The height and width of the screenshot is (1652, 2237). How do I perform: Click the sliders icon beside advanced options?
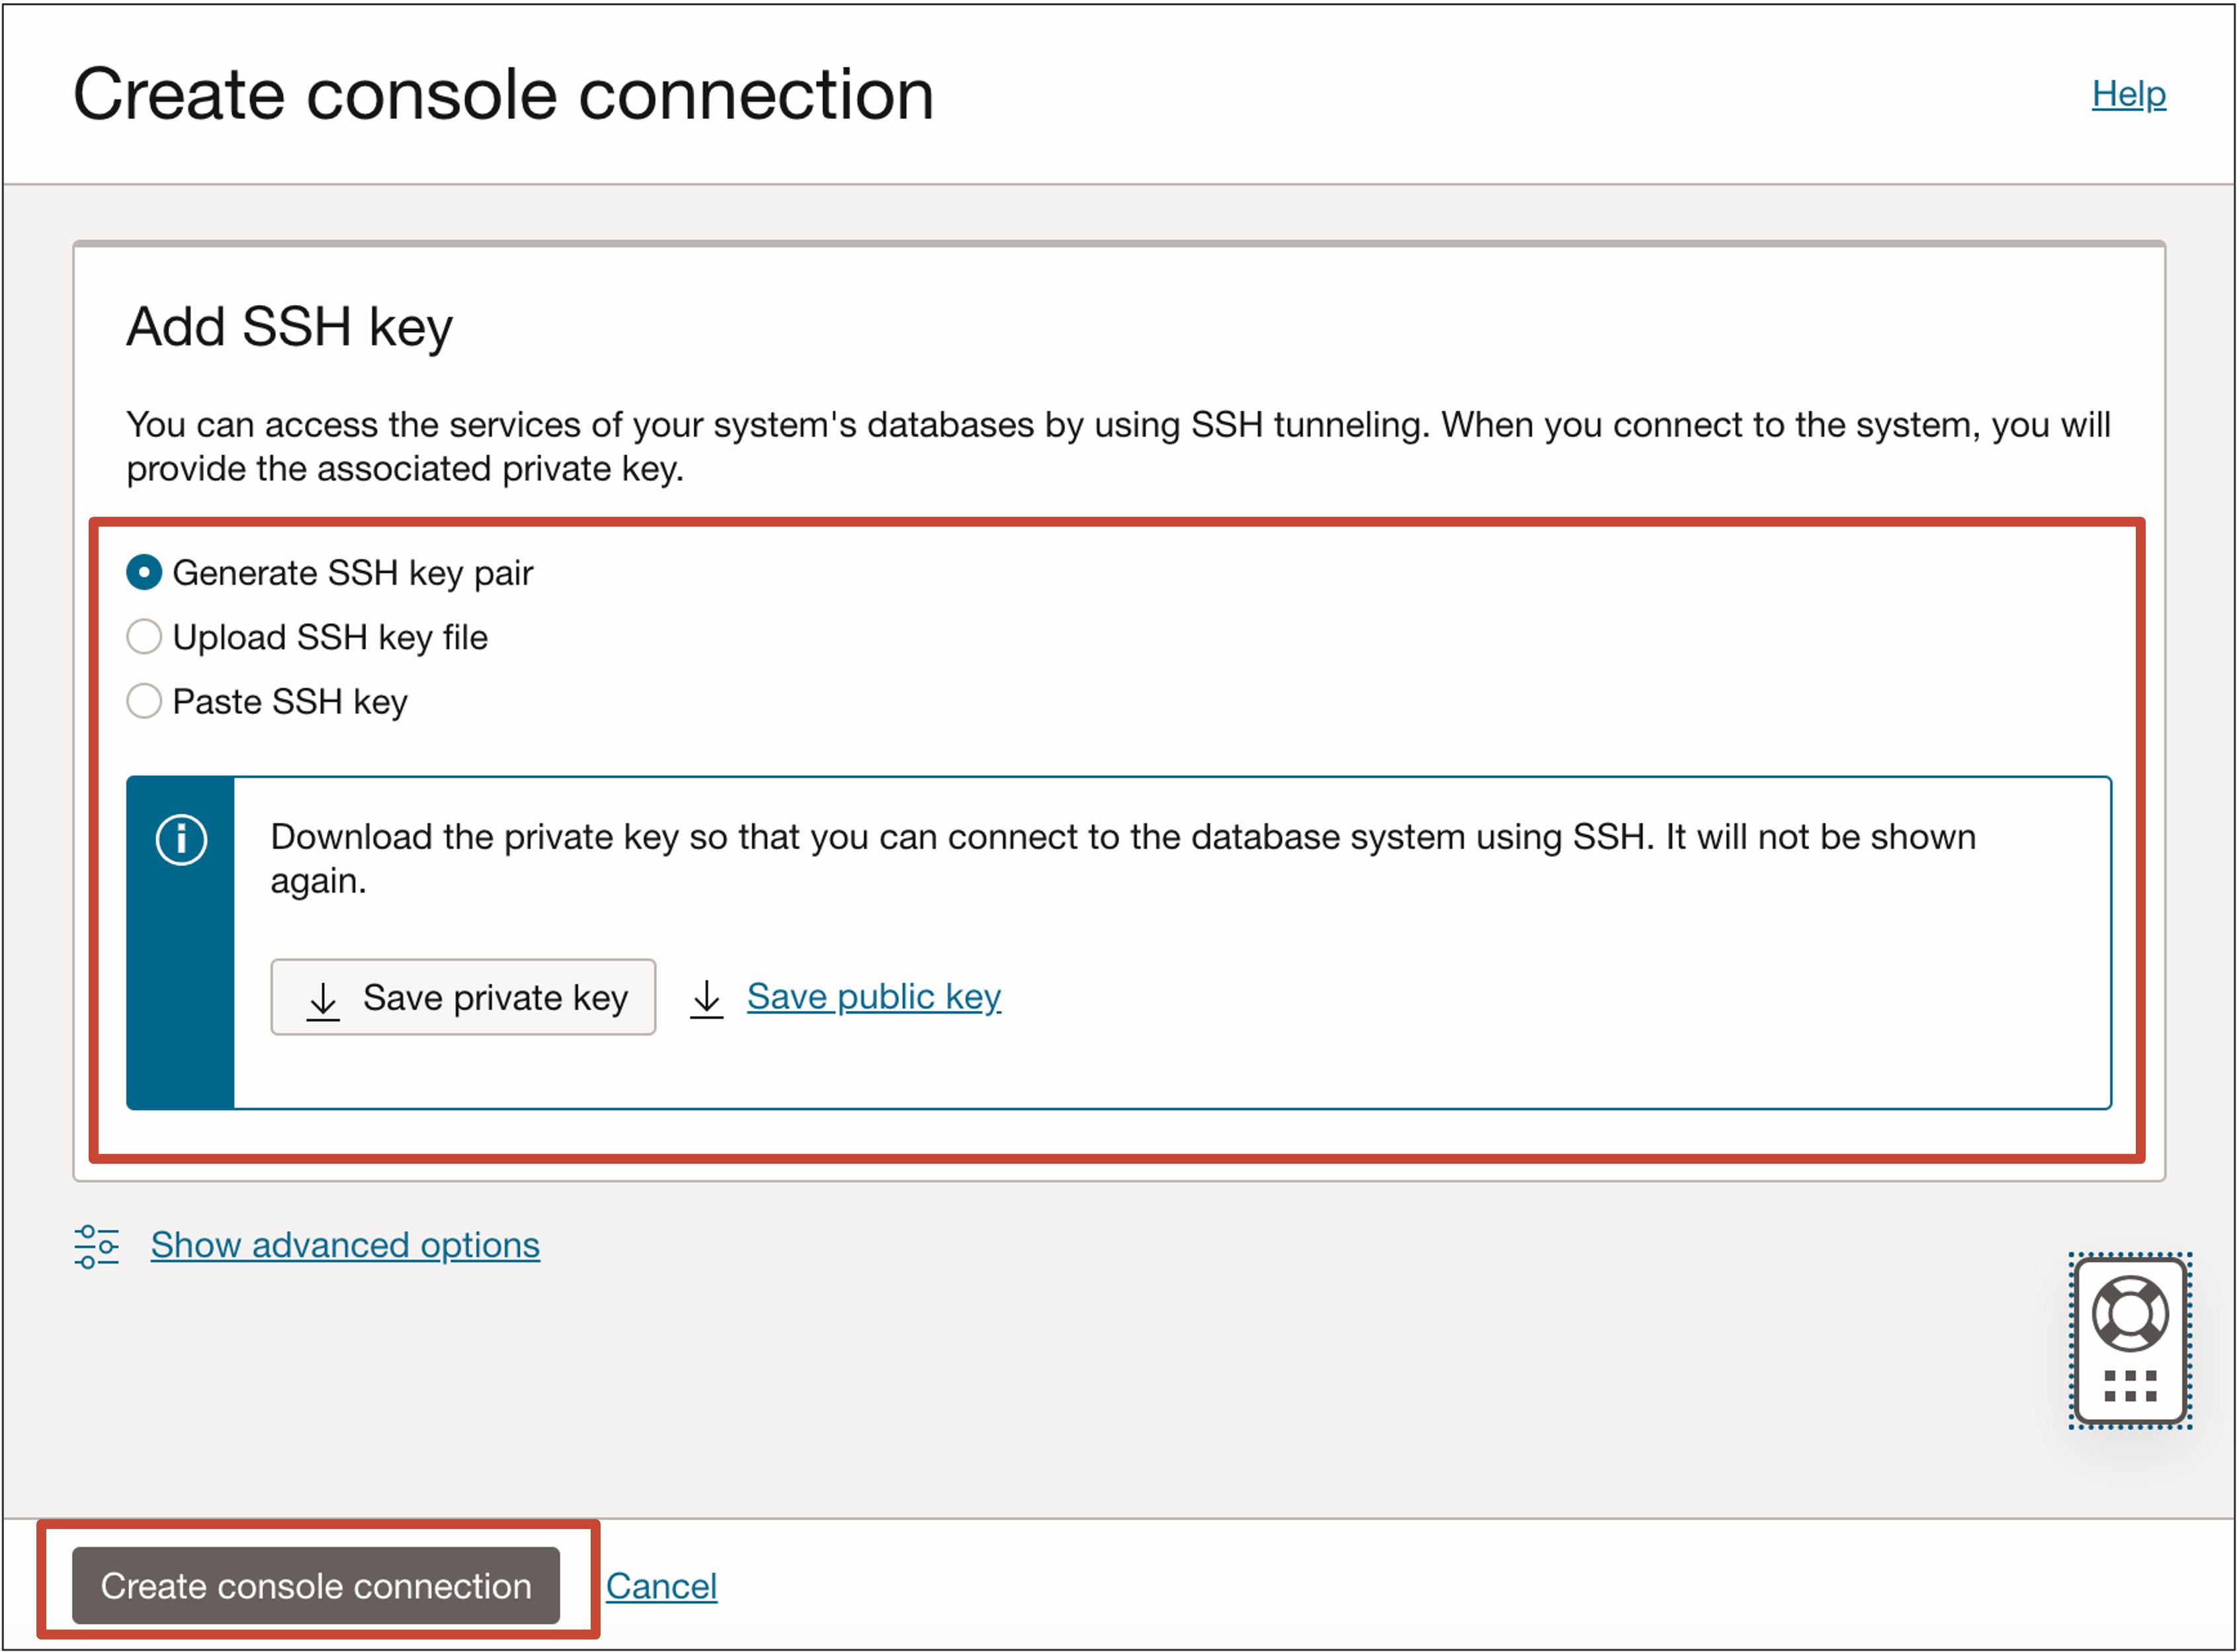coord(97,1246)
